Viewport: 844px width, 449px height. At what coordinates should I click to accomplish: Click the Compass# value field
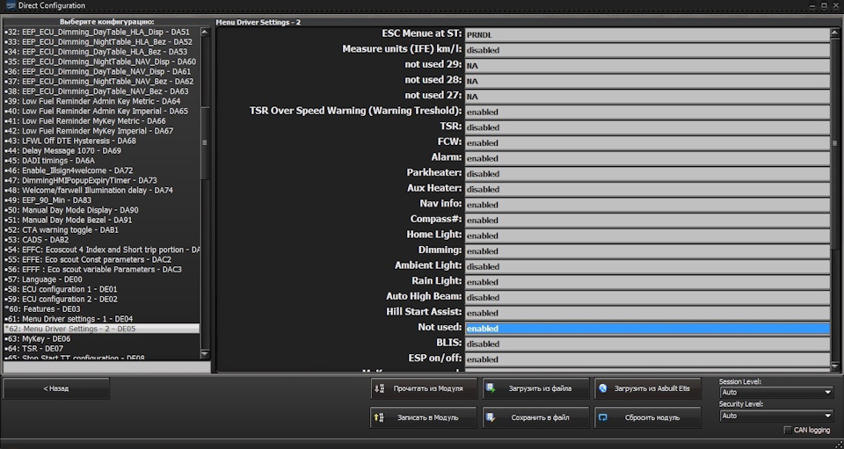(x=647, y=221)
